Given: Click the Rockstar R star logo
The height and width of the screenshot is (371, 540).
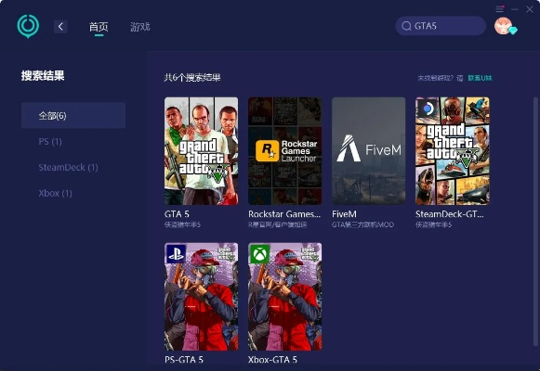Looking at the screenshot, I should (268, 151).
